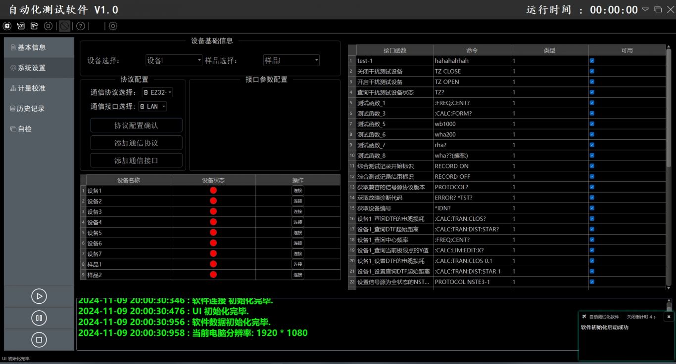This screenshot has height=364, width=676.
Task: Click the red status indicator for 设备4
Action: (x=213, y=222)
